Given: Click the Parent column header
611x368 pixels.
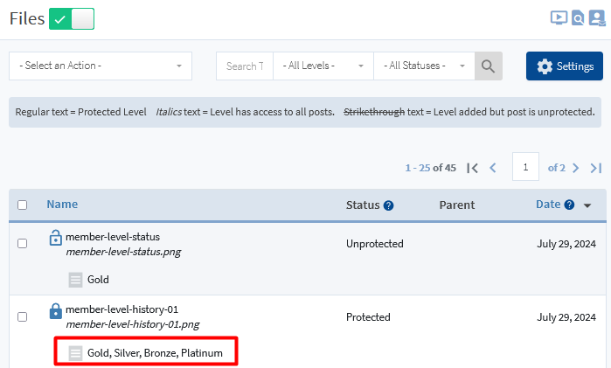Looking at the screenshot, I should [x=457, y=205].
